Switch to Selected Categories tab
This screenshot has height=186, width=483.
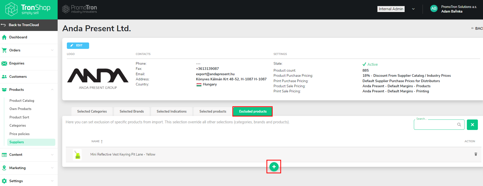[x=92, y=111]
